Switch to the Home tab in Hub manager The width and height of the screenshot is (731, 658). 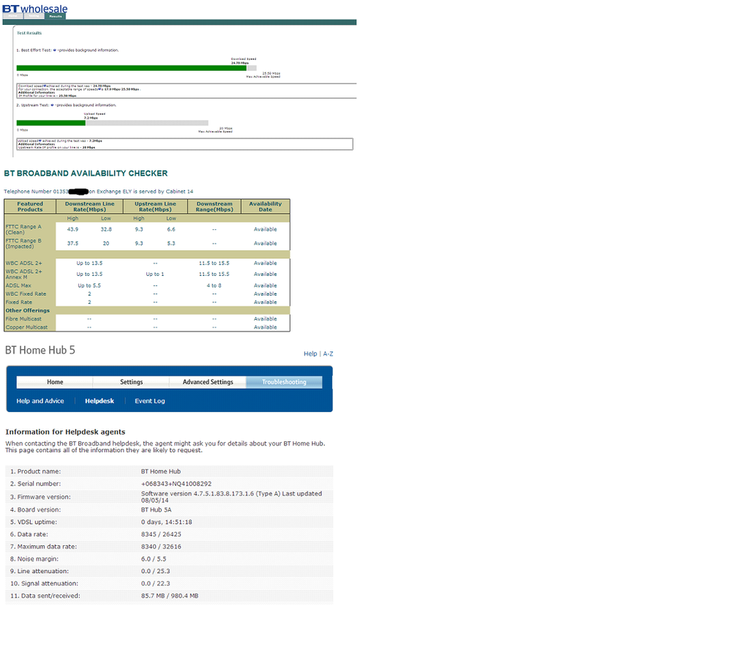tap(55, 382)
